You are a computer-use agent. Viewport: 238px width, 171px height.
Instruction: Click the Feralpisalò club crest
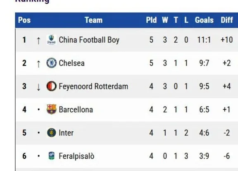point(52,156)
